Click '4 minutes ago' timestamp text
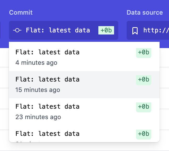Image resolution: width=169 pixels, height=151 pixels. pyautogui.click(x=36, y=63)
